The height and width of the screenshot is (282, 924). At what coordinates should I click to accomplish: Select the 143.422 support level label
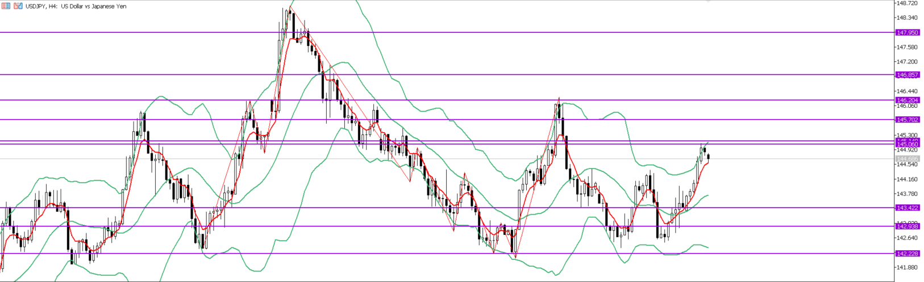tap(908, 208)
